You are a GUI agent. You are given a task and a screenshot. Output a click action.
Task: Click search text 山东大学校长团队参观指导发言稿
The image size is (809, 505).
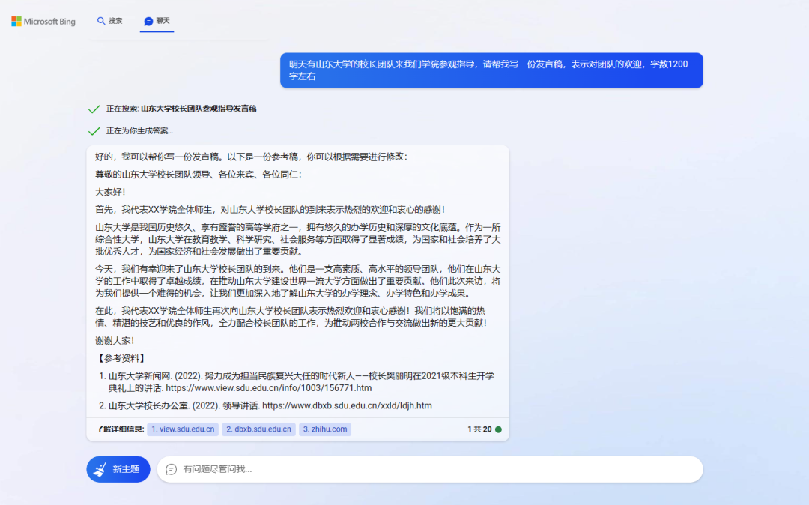point(199,109)
